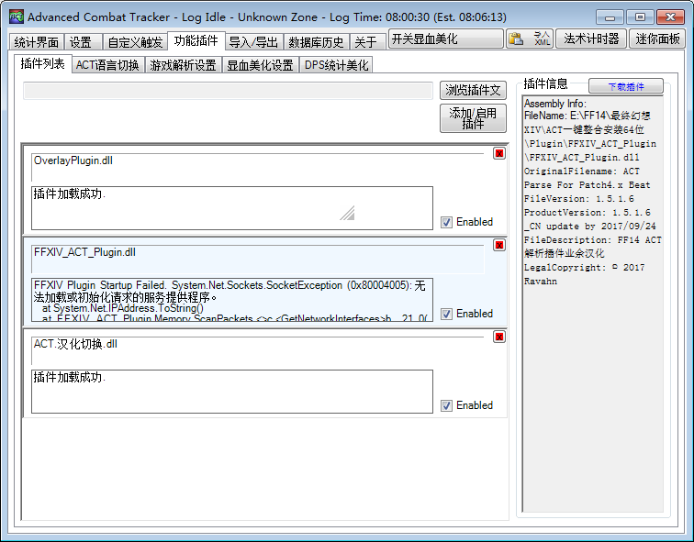Open the 法术计时器 button
The width and height of the screenshot is (694, 542).
click(x=591, y=39)
